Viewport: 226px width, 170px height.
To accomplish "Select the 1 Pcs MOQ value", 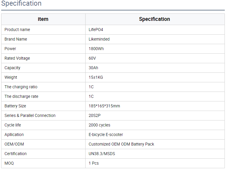I will pos(94,163).
